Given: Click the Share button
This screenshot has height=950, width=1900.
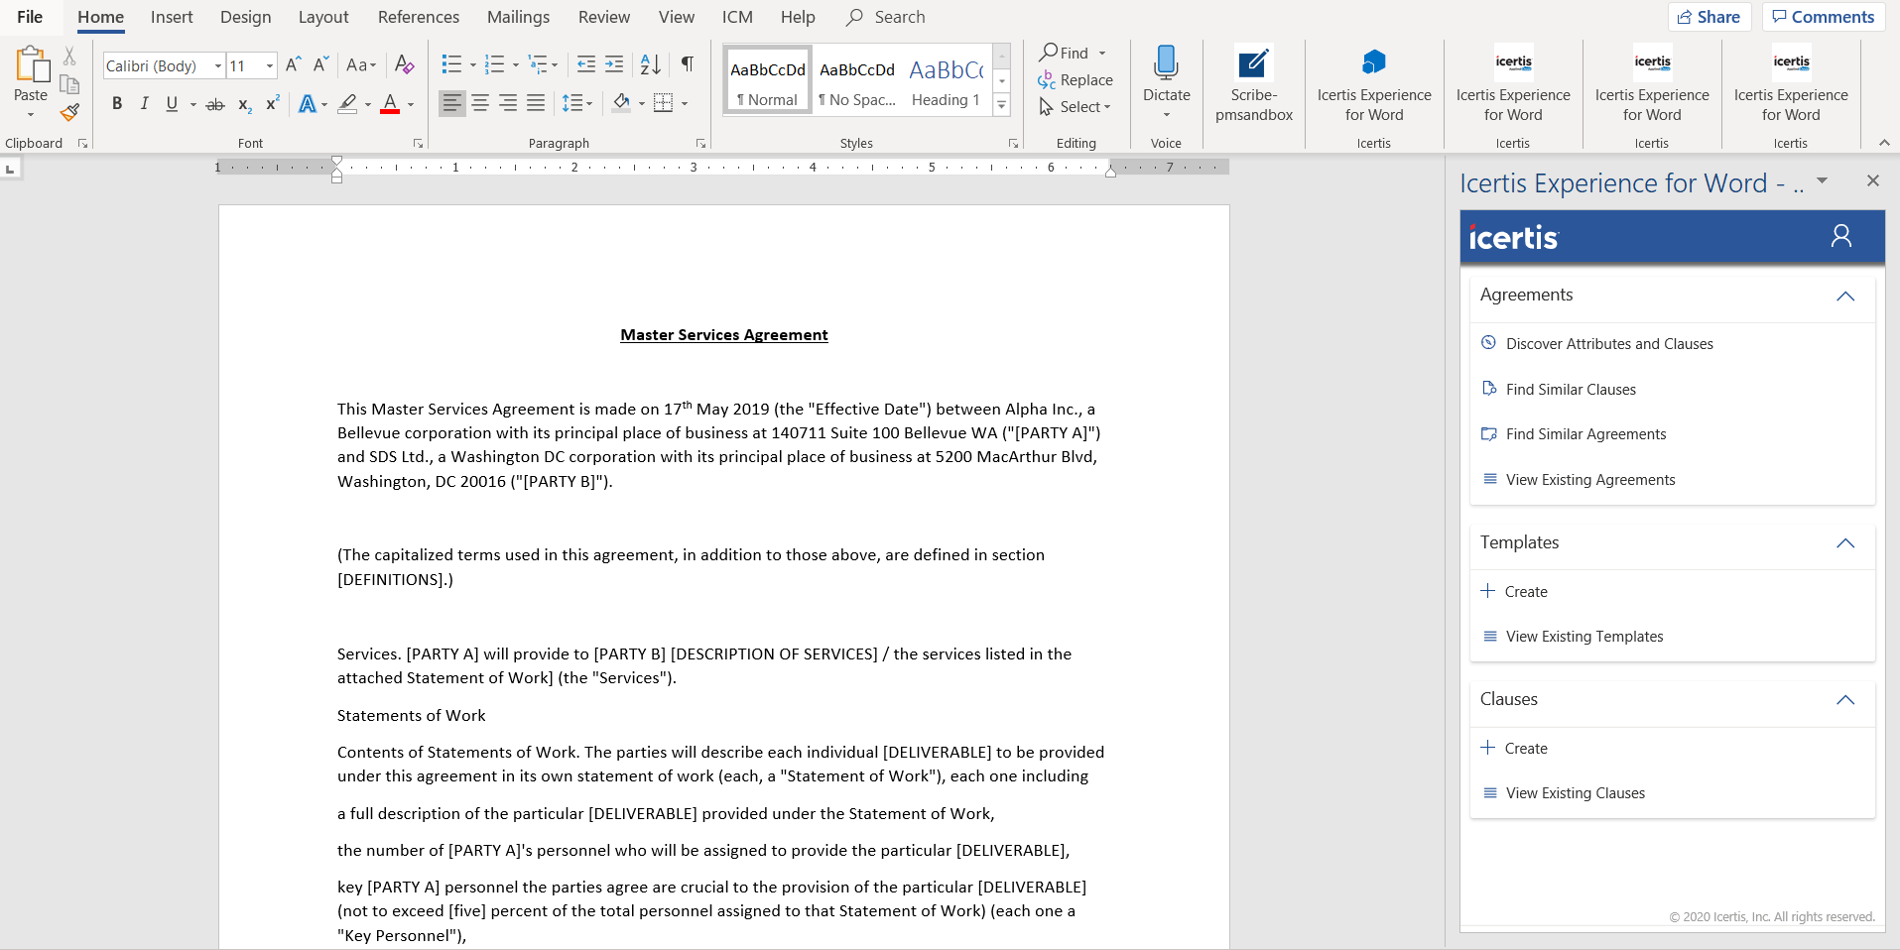Looking at the screenshot, I should [x=1709, y=17].
